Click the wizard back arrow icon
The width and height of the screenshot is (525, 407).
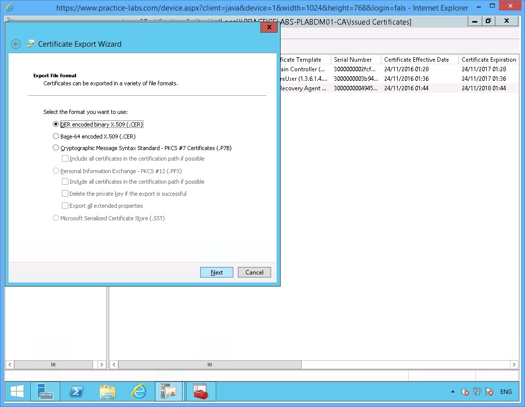[x=16, y=44]
